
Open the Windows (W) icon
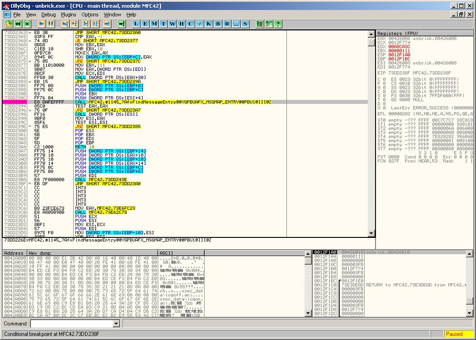172,24
